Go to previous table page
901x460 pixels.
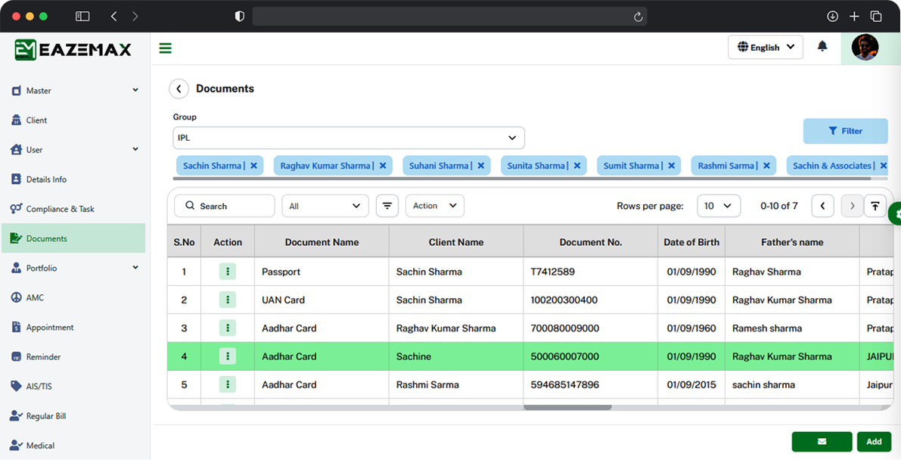pyautogui.click(x=822, y=206)
